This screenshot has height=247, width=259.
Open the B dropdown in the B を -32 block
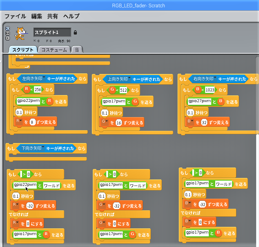[x=188, y=203]
